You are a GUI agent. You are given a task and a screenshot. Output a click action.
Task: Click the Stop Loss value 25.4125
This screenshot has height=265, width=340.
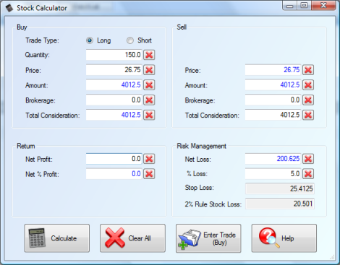[280, 188]
